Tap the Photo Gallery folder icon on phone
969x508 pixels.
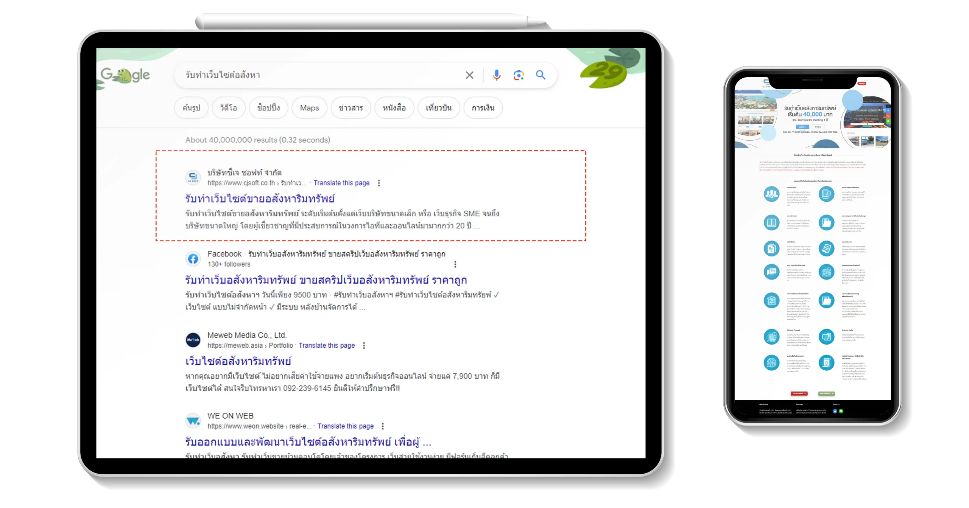click(x=826, y=222)
